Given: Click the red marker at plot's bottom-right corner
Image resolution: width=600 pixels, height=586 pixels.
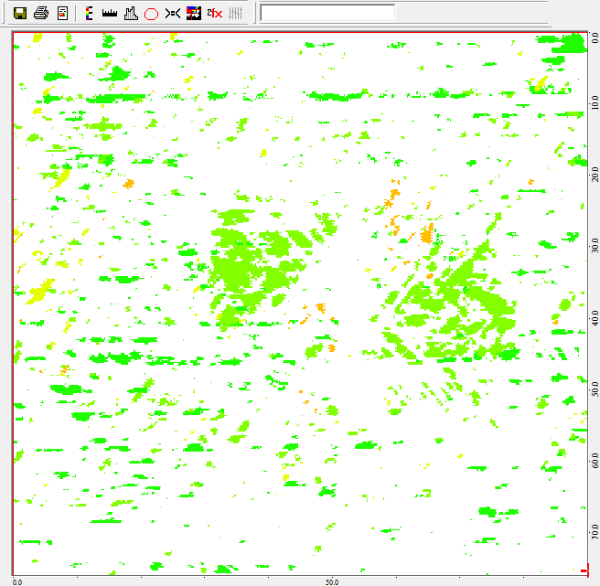Looking at the screenshot, I should point(585,570).
